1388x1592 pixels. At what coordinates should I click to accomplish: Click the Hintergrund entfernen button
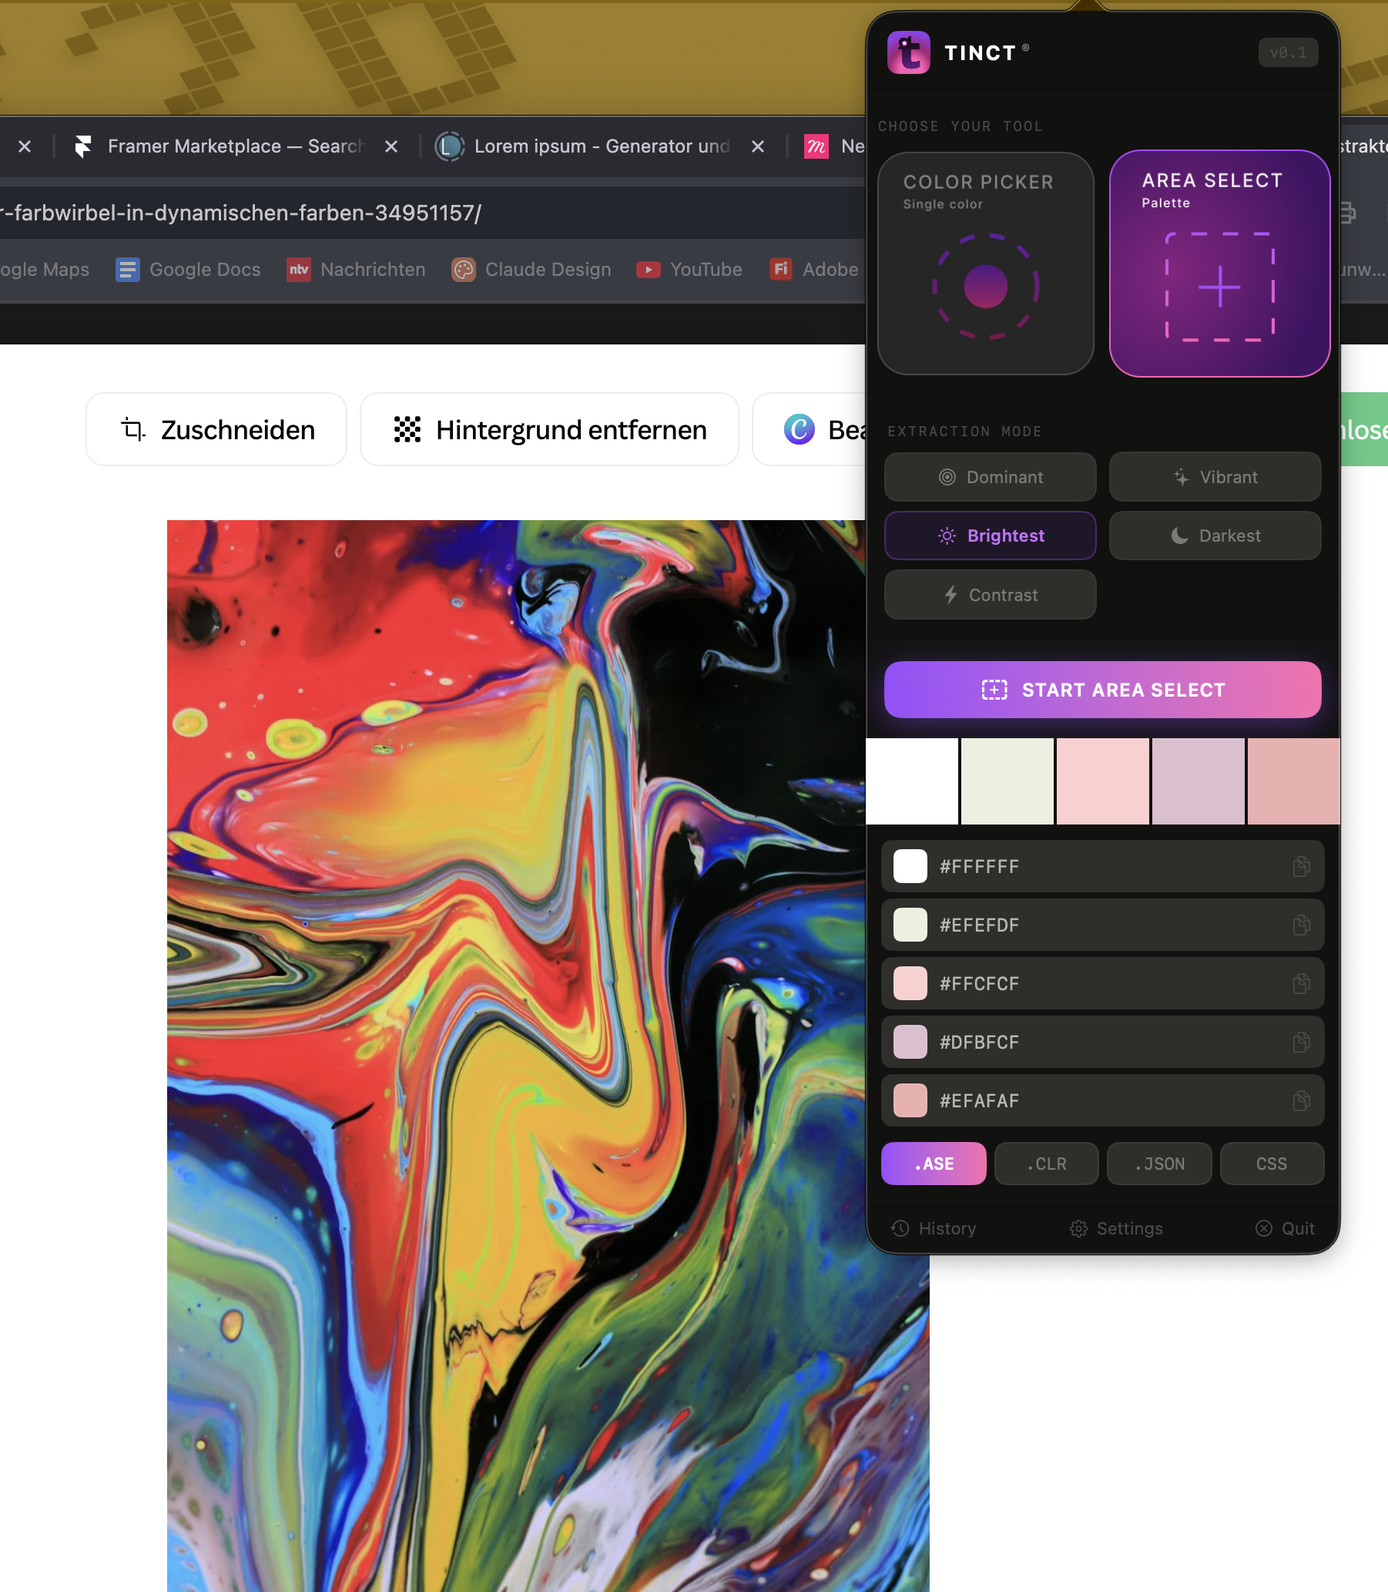point(549,429)
